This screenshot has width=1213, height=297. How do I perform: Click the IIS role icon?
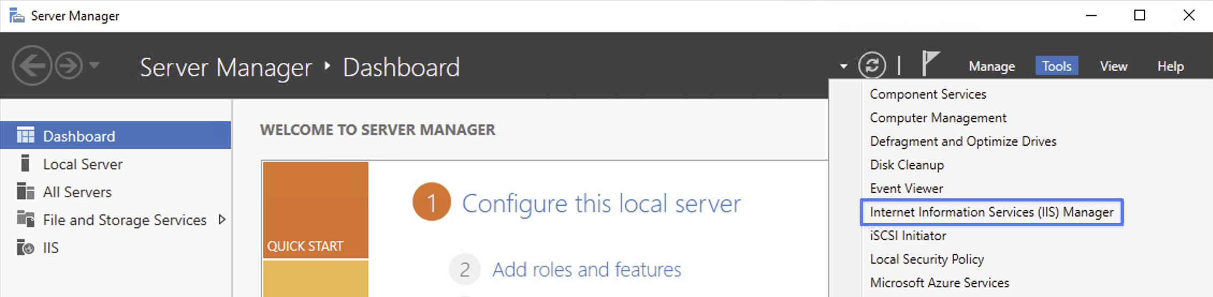pyautogui.click(x=25, y=247)
